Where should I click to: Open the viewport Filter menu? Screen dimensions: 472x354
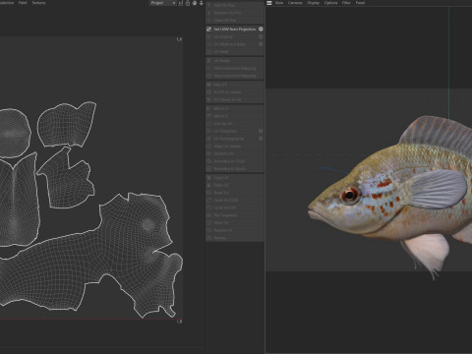[346, 3]
